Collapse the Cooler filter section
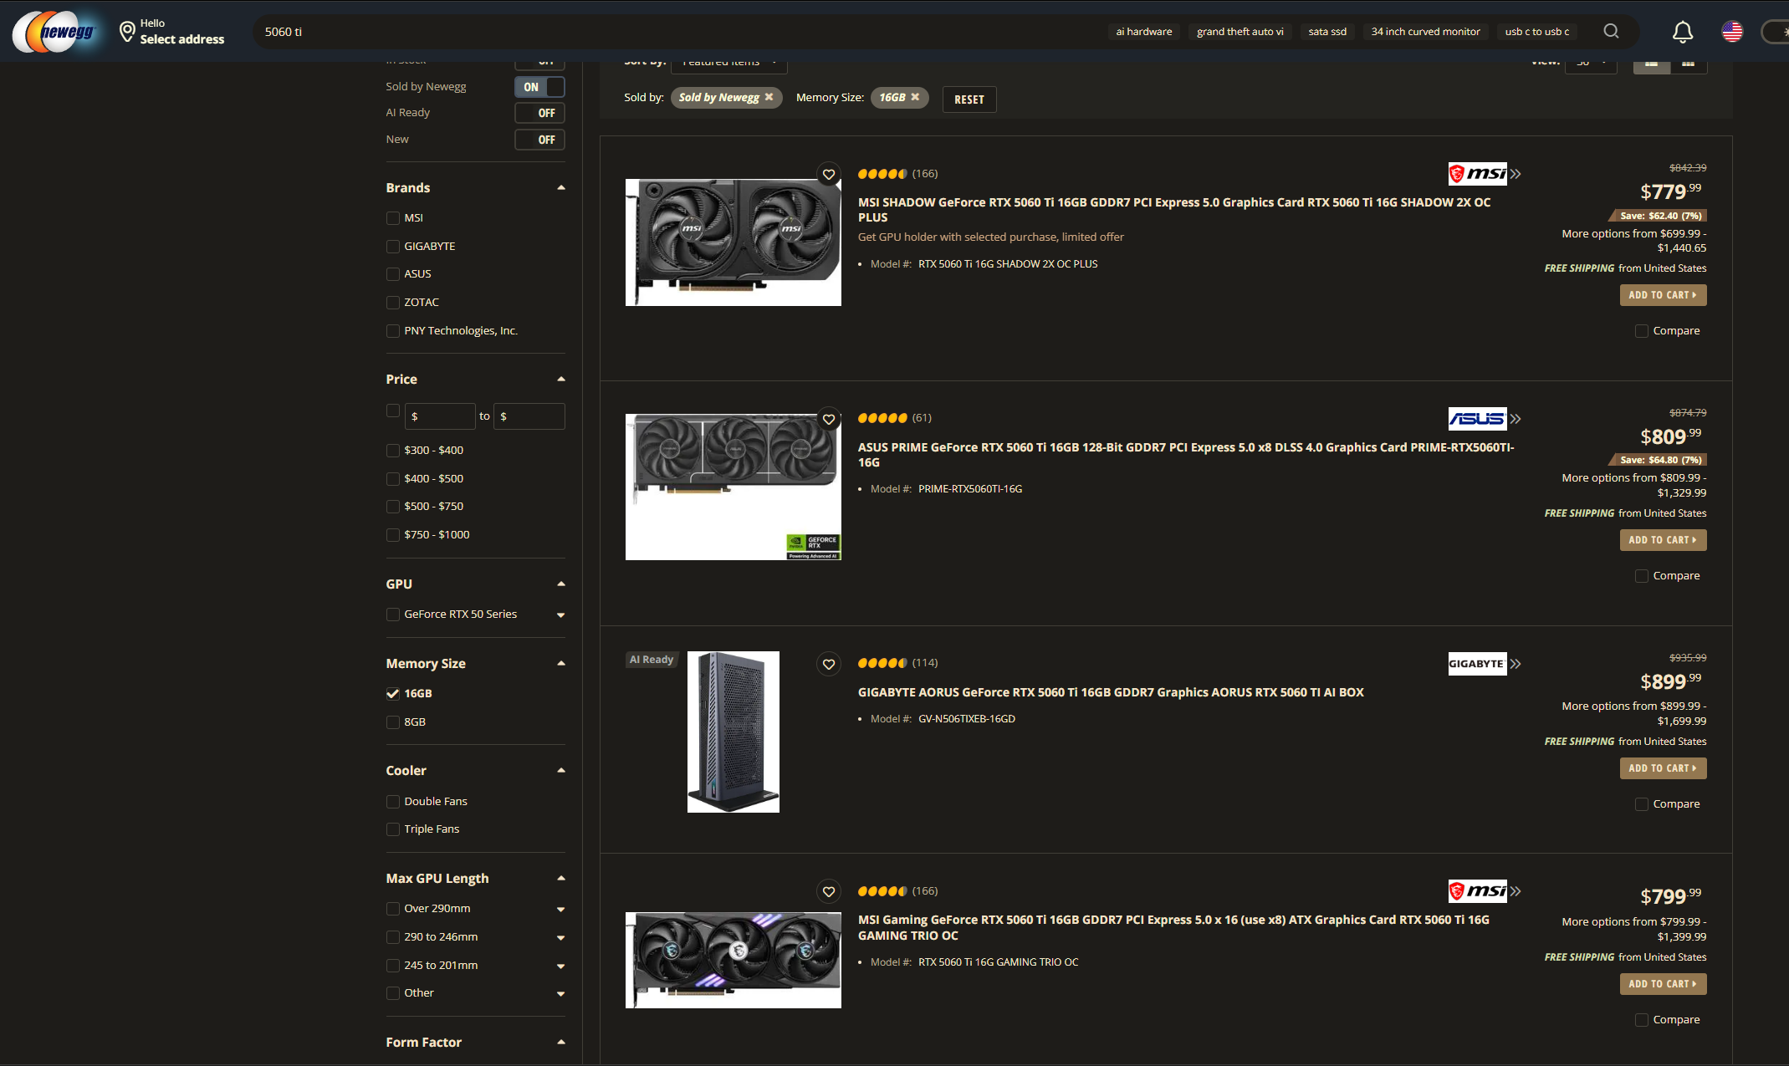The height and width of the screenshot is (1066, 1789). point(561,771)
